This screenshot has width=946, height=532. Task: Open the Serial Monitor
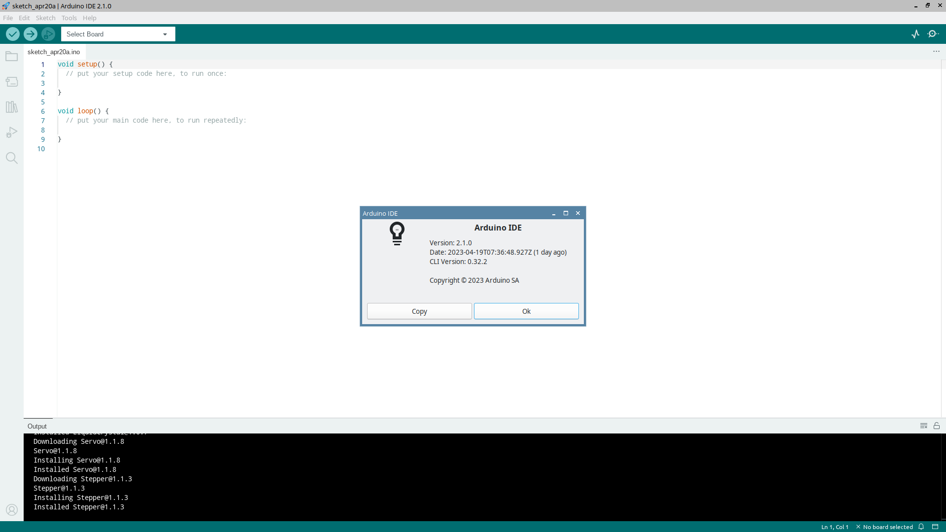[933, 34]
